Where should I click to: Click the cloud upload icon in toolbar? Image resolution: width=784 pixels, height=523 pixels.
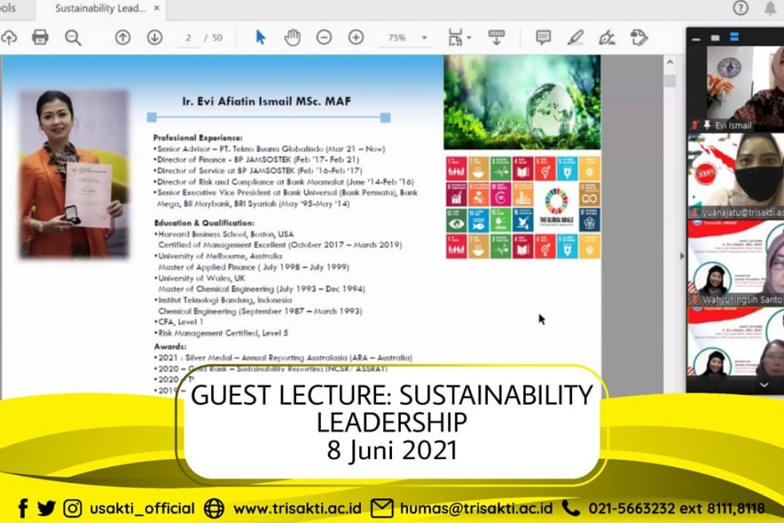tap(9, 38)
